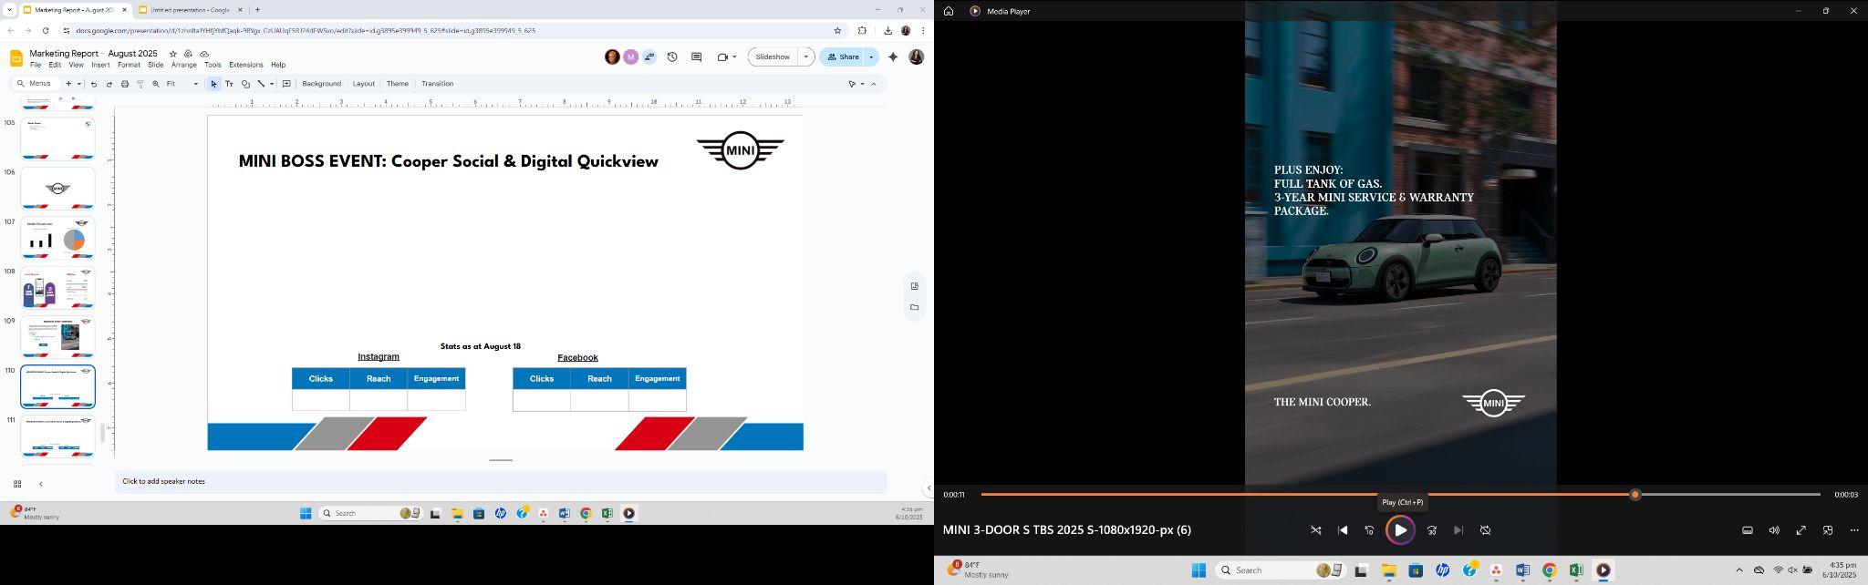The width and height of the screenshot is (1868, 585).
Task: Open the new slide layout dropdown arrow
Action: (78, 84)
